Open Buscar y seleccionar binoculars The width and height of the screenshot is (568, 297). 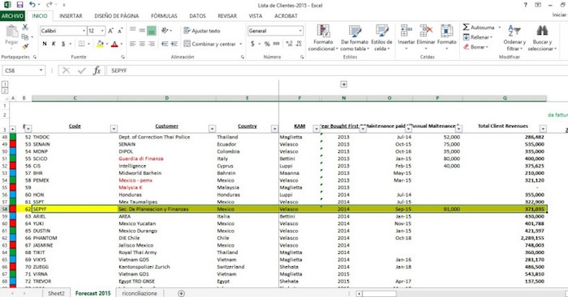(542, 37)
